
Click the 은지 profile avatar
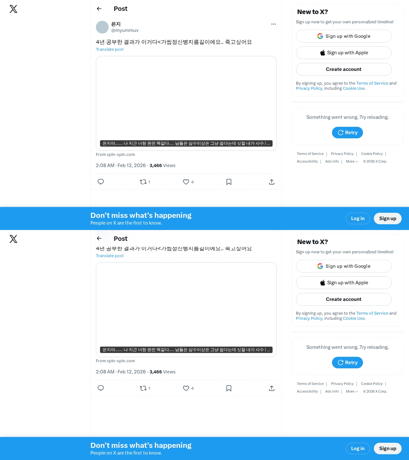click(102, 27)
